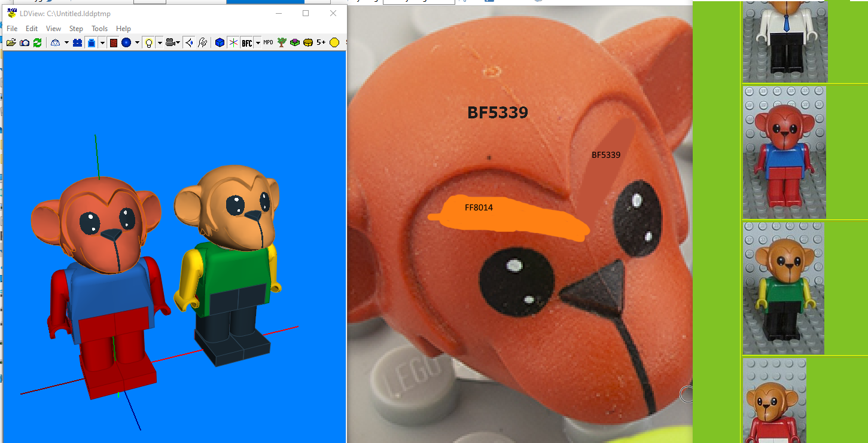Open the white-shirt monkey thumbnail with tie
868x443 pixels.
coord(785,41)
